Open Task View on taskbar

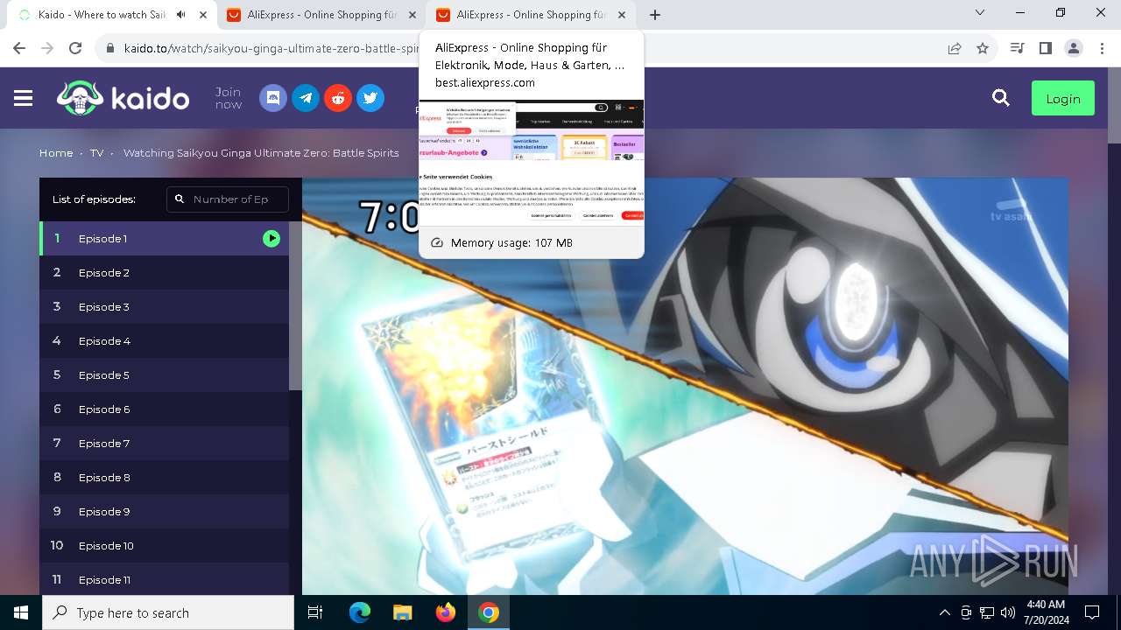point(315,612)
